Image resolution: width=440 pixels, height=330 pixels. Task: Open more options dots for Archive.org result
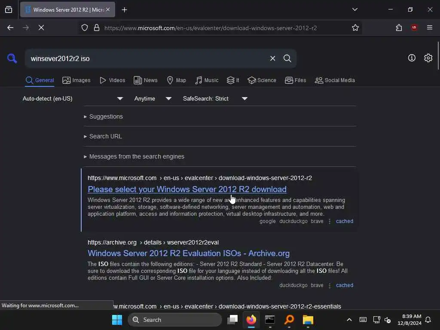(x=330, y=285)
